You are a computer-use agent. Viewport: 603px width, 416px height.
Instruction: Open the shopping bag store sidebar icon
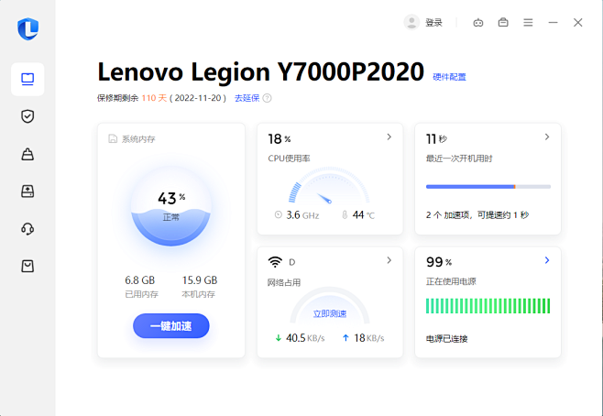pyautogui.click(x=27, y=266)
